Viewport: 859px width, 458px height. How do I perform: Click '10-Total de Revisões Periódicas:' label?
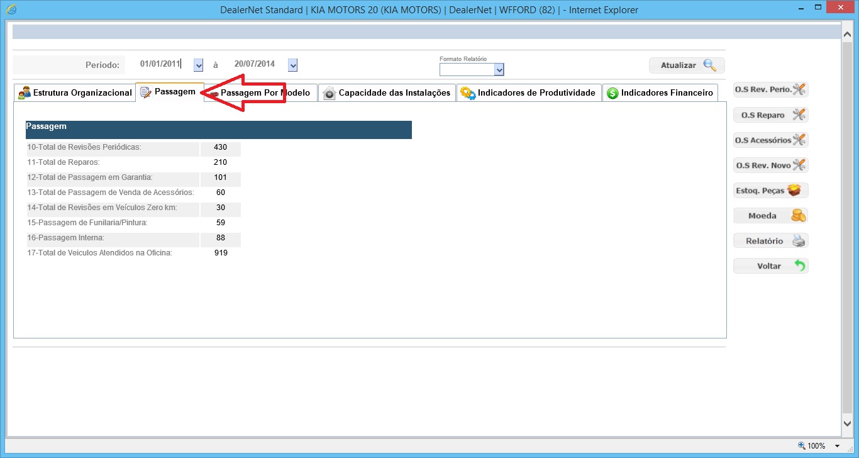click(x=84, y=147)
